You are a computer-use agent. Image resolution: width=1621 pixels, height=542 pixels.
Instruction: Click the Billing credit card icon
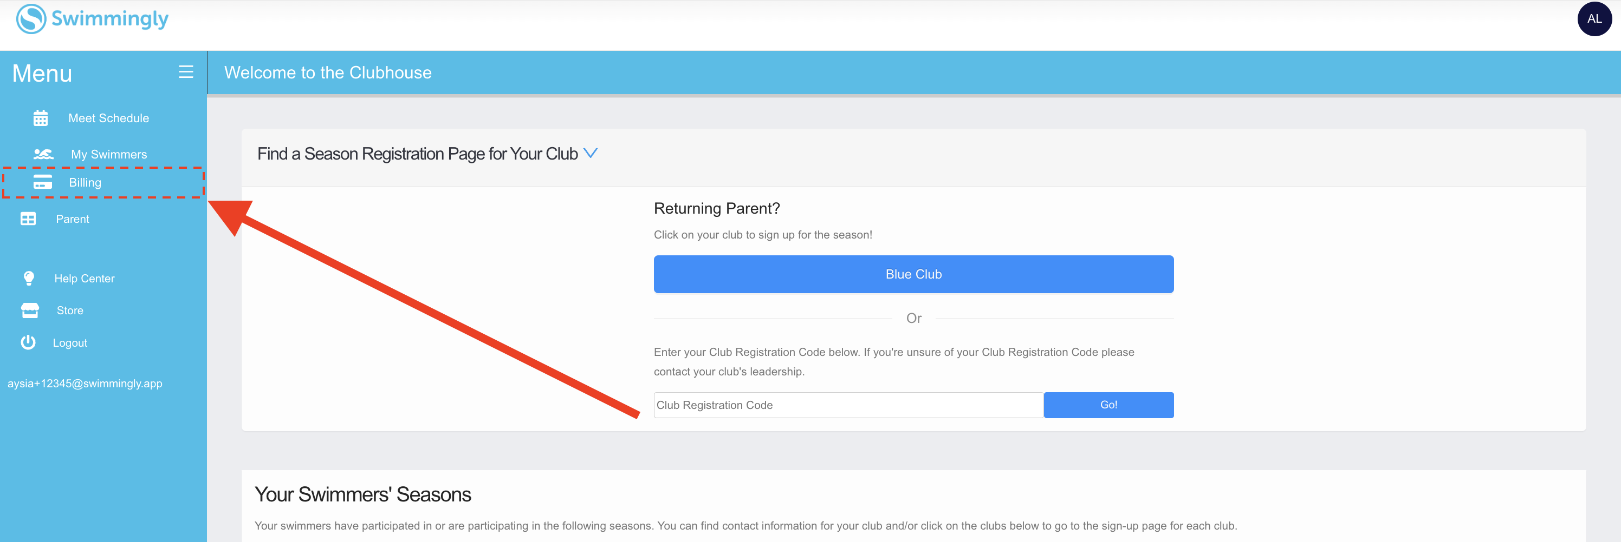point(42,182)
